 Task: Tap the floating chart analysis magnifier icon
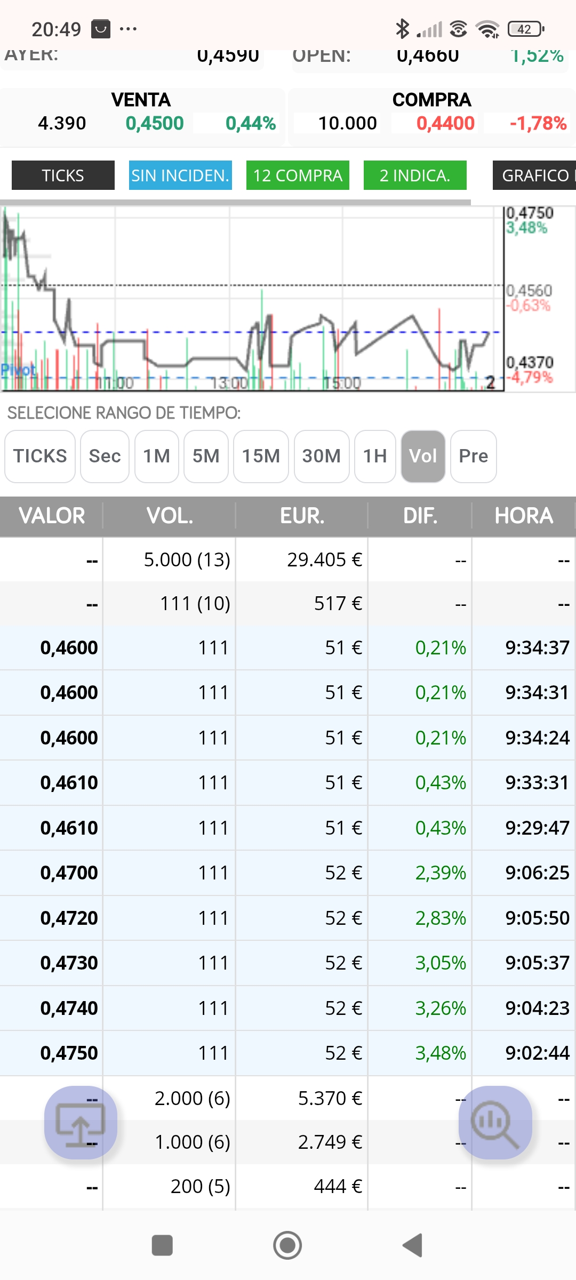[x=495, y=1122]
